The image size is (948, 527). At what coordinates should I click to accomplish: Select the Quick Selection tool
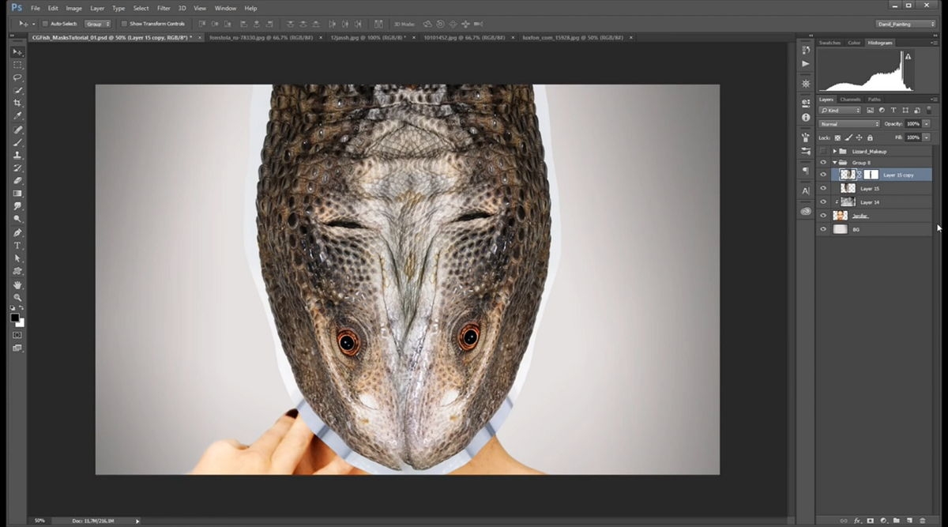(x=17, y=91)
